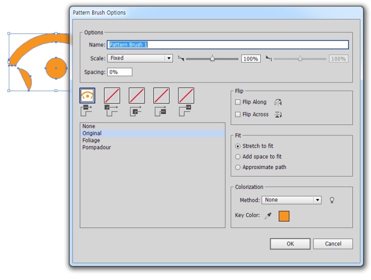Click the inner corner tile diagram icon
Viewport: 371px width, 280px height.
tap(136, 111)
